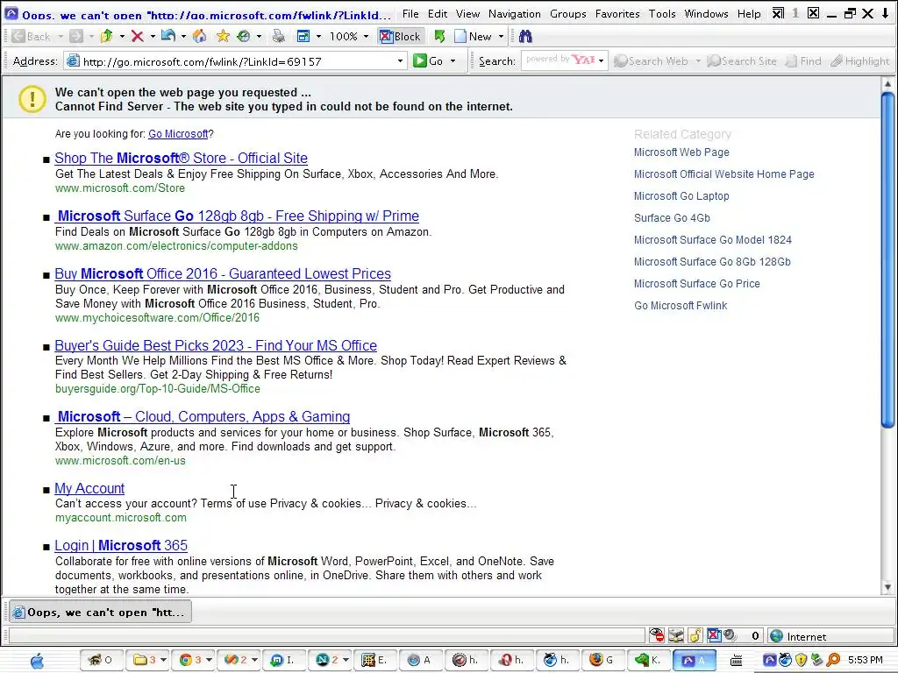Go to the Home page icon
The height and width of the screenshot is (673, 898).
[x=199, y=37]
